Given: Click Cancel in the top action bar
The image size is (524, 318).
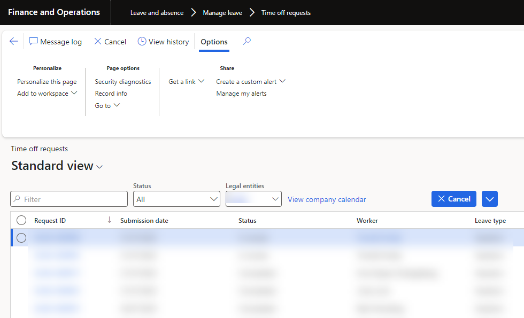Looking at the screenshot, I should [110, 42].
